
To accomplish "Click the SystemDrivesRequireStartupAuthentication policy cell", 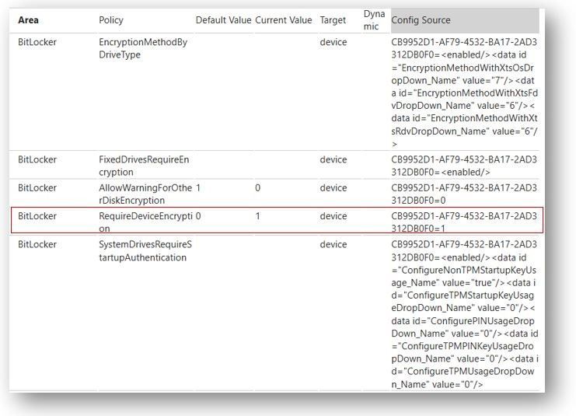I will [145, 250].
